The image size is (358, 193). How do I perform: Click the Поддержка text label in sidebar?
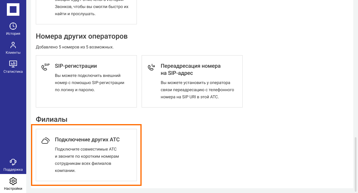pyautogui.click(x=13, y=170)
